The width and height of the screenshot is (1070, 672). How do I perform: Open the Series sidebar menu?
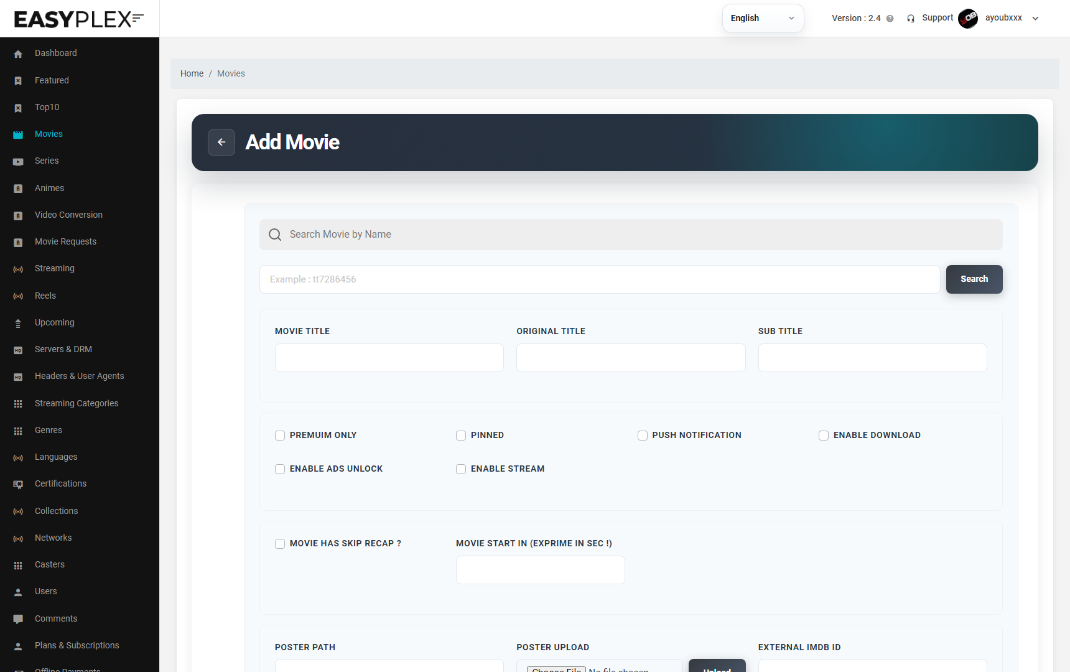pos(47,161)
